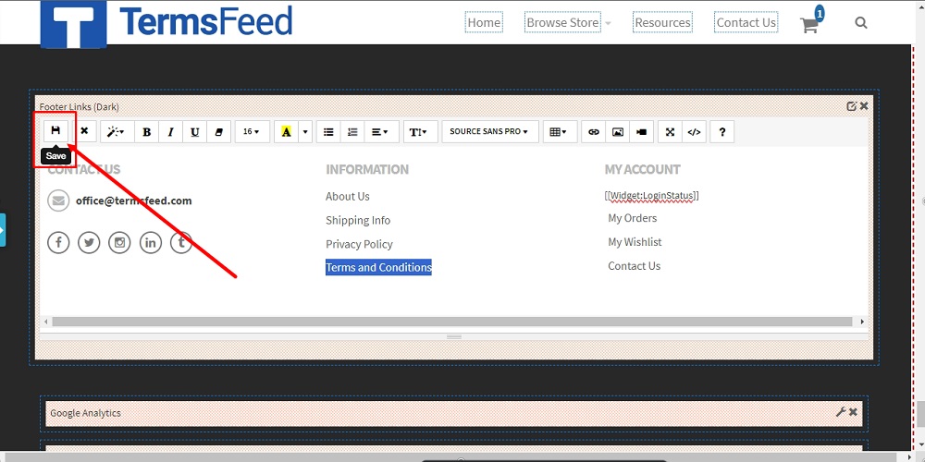
Task: Insert a hyperlink with the link icon
Action: [x=594, y=131]
